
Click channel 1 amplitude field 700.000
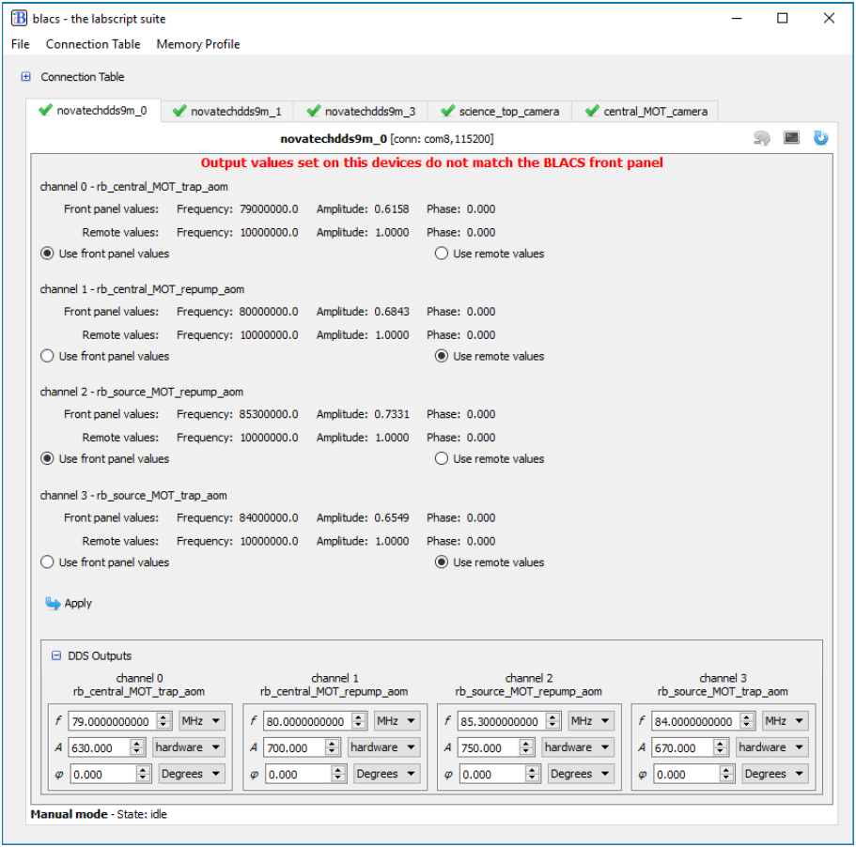pos(294,747)
